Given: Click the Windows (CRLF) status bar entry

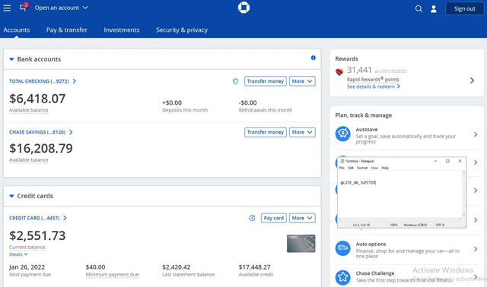Looking at the screenshot, I should [415, 225].
